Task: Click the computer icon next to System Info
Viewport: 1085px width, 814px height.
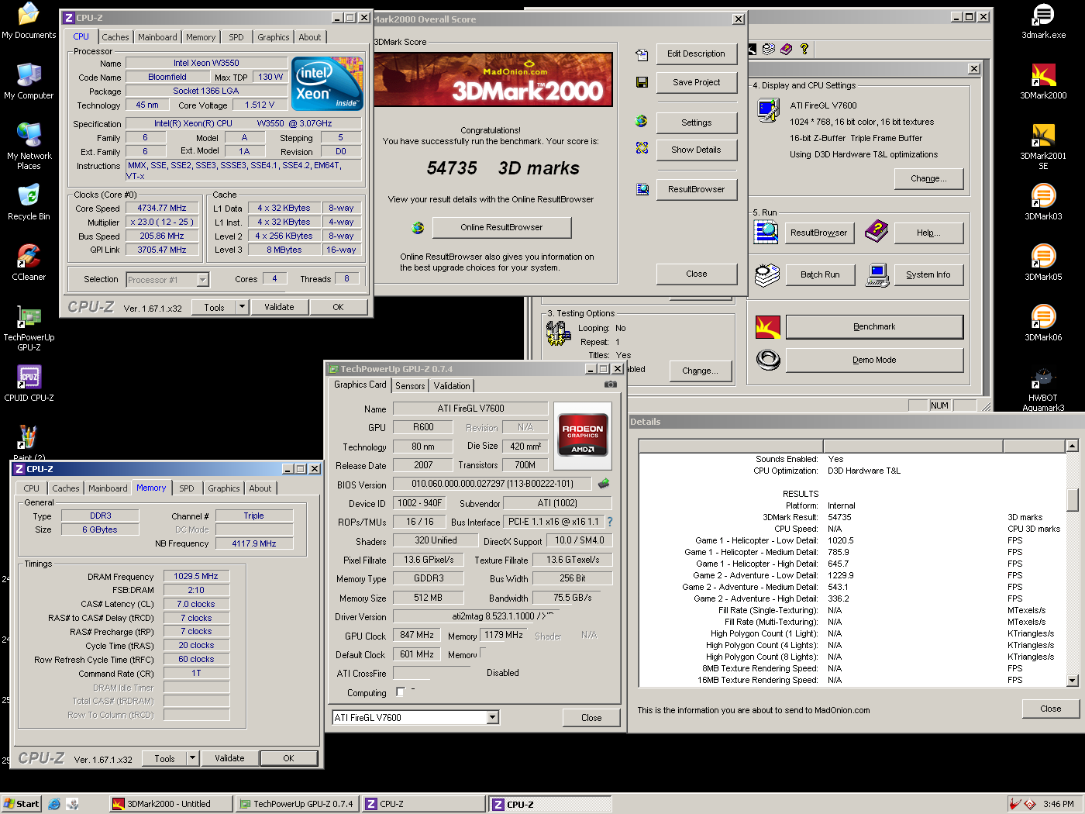Action: tap(877, 274)
